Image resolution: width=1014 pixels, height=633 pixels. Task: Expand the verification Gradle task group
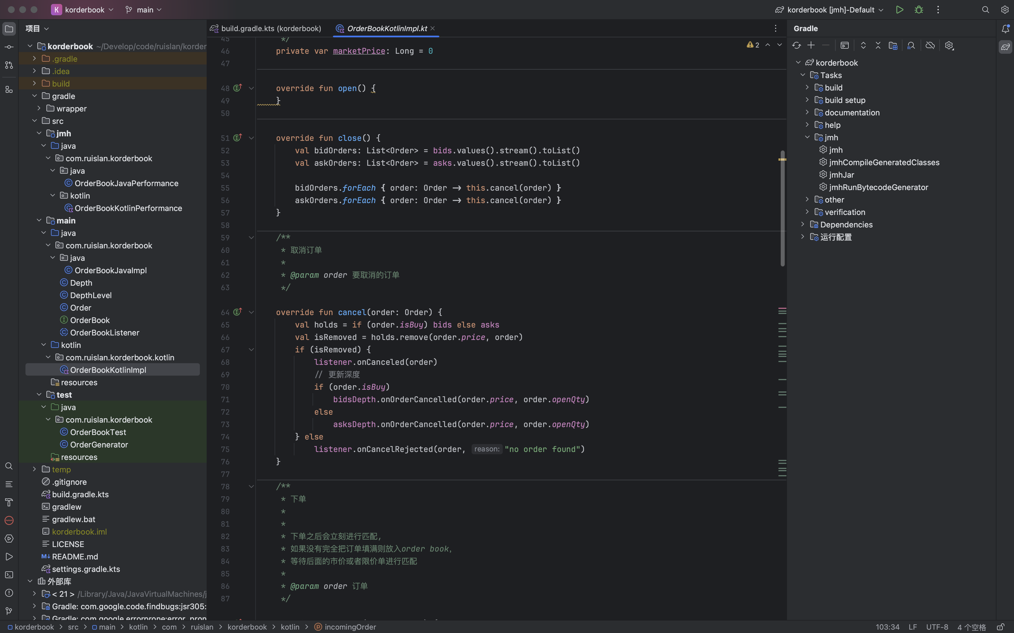[807, 212]
